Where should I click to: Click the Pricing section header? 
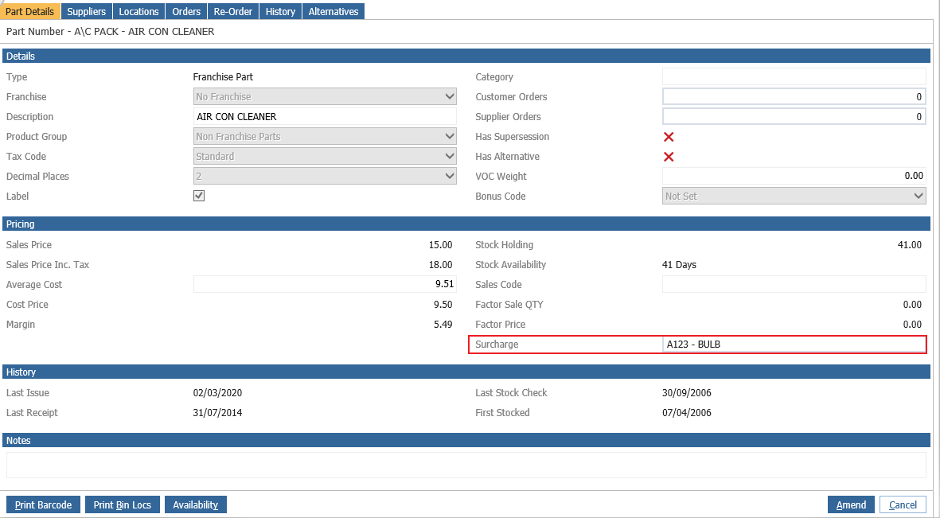(466, 224)
